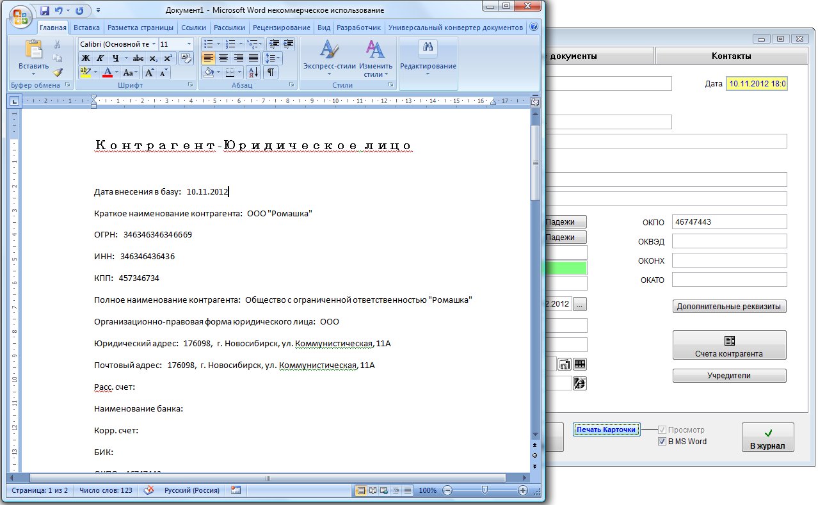The width and height of the screenshot is (818, 505).
Task: Open bullet list style dropdown
Action: [x=218, y=44]
